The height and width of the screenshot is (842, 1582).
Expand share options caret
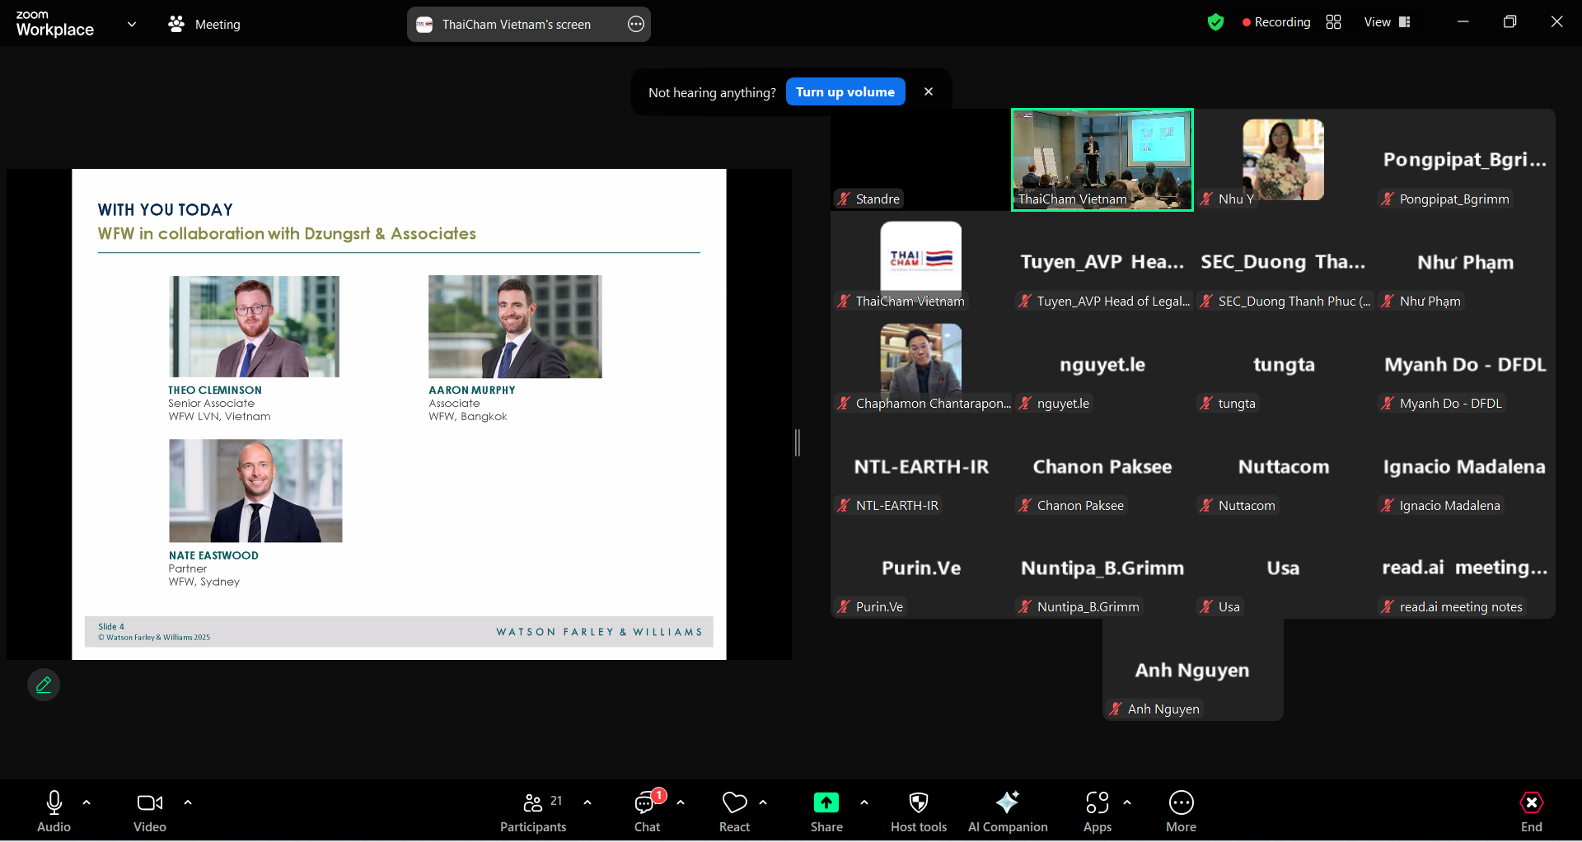(864, 802)
